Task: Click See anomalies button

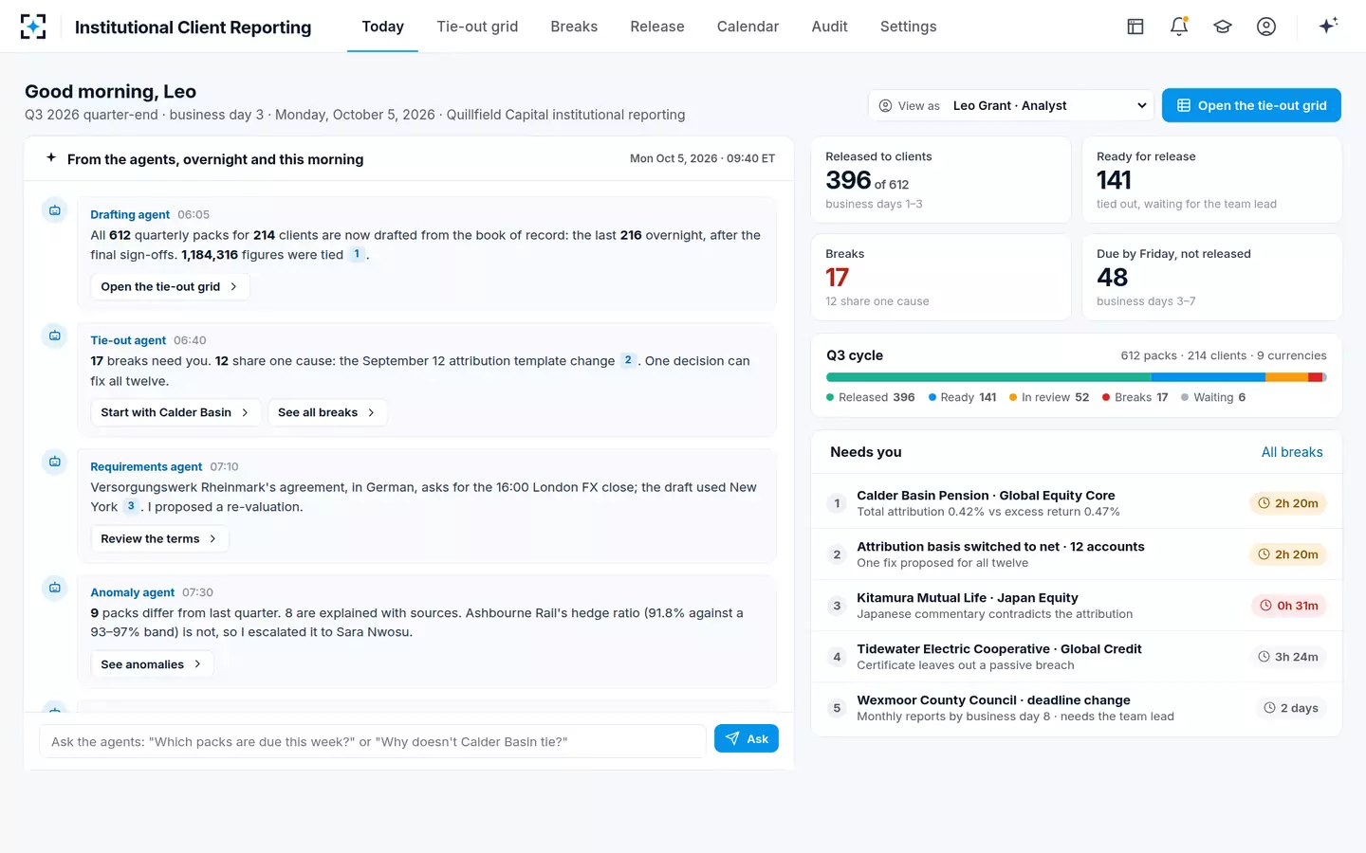Action: pyautogui.click(x=152, y=664)
